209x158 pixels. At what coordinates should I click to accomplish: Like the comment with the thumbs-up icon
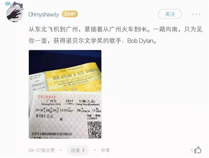[198, 150]
